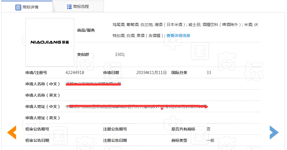Click the 类似群 code 3301
Screen dimensions: 287x150
click(120, 55)
